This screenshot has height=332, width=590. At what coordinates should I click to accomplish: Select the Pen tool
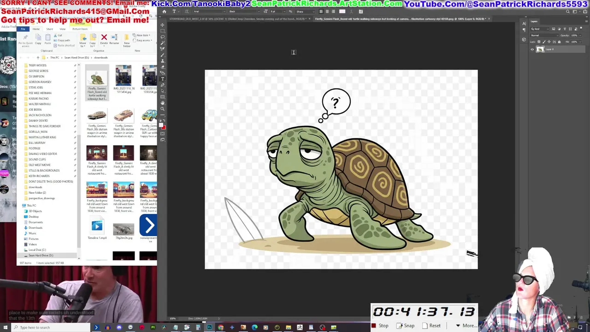click(x=162, y=85)
